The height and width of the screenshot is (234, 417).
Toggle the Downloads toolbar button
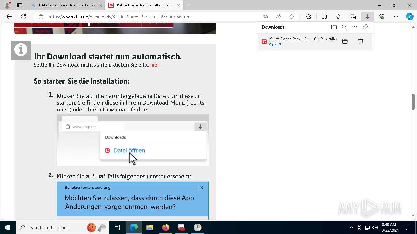click(x=367, y=17)
